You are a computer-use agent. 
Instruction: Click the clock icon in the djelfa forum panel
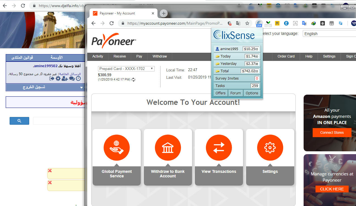point(78,78)
